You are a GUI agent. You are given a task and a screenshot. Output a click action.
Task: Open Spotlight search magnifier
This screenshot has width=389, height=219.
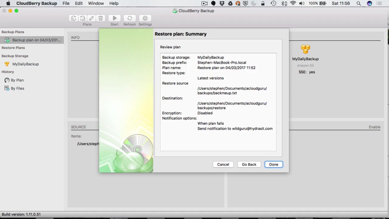pos(359,3)
